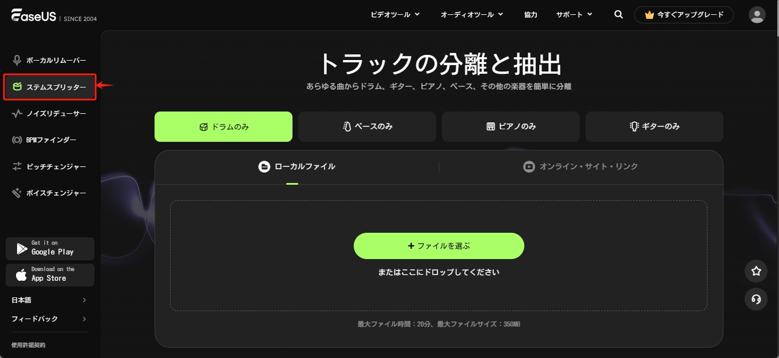Click the Google Play download badge
This screenshot has width=779, height=358.
50,248
